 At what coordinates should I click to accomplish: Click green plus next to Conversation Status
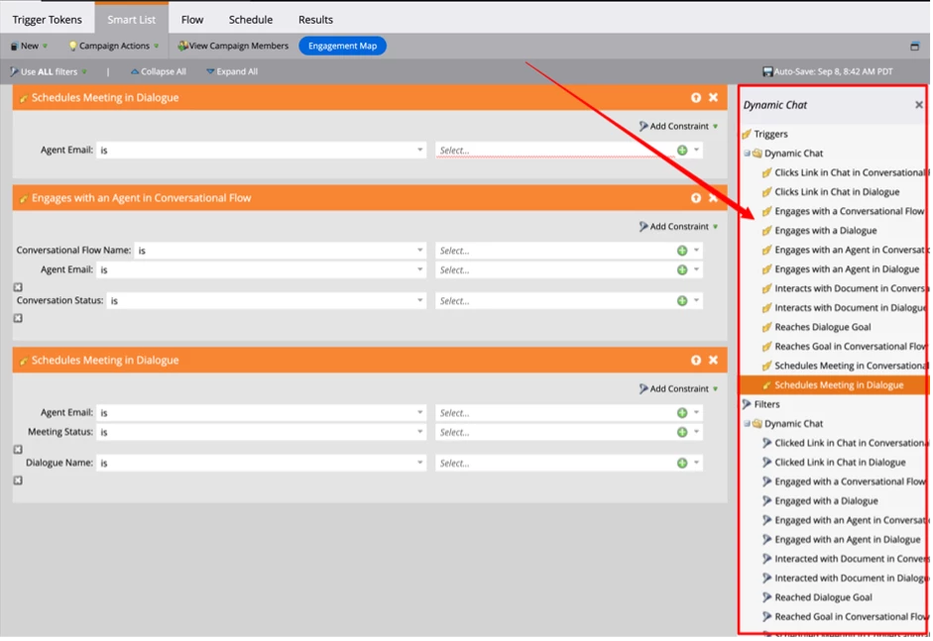click(682, 301)
